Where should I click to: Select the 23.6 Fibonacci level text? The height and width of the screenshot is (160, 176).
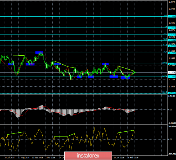click(165, 27)
